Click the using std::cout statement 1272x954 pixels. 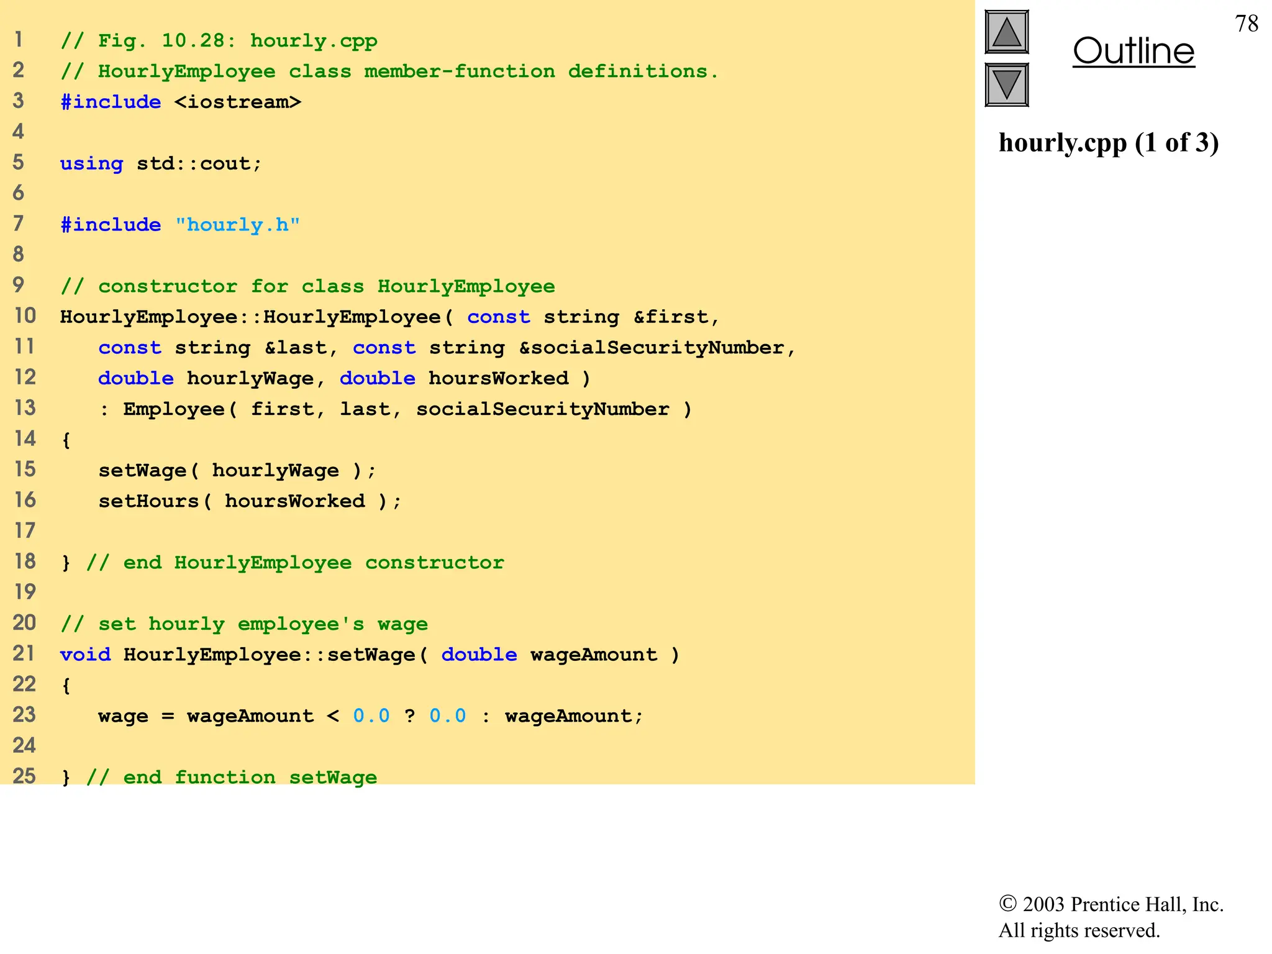161,163
